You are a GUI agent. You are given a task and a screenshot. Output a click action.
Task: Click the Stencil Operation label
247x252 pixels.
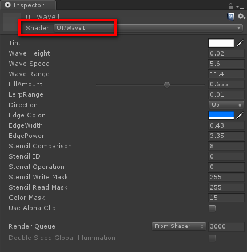pos(37,167)
